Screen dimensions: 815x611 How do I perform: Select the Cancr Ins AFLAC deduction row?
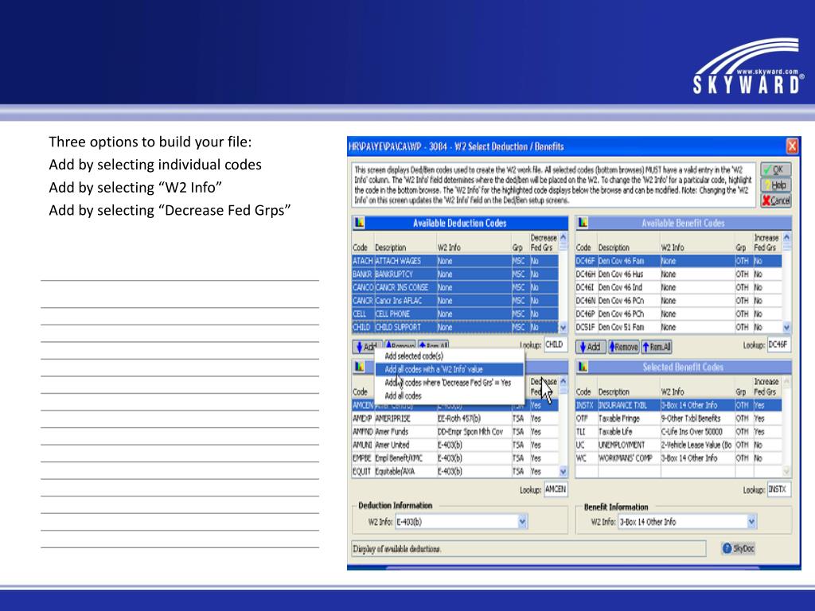455,301
